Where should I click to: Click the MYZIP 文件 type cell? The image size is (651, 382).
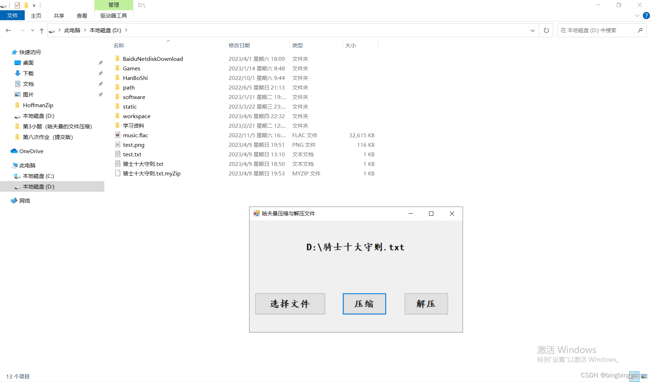[x=306, y=173]
